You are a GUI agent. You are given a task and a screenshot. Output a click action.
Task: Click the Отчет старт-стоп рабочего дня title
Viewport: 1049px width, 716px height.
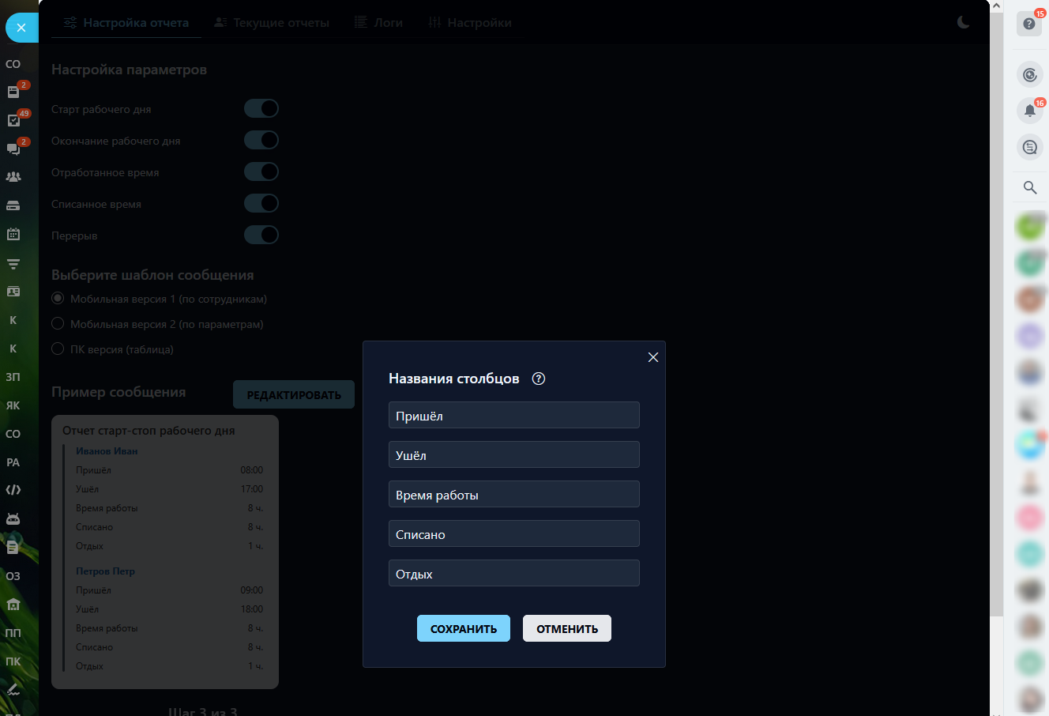(149, 431)
